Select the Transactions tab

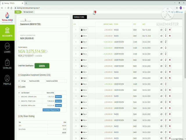[x=80, y=17]
